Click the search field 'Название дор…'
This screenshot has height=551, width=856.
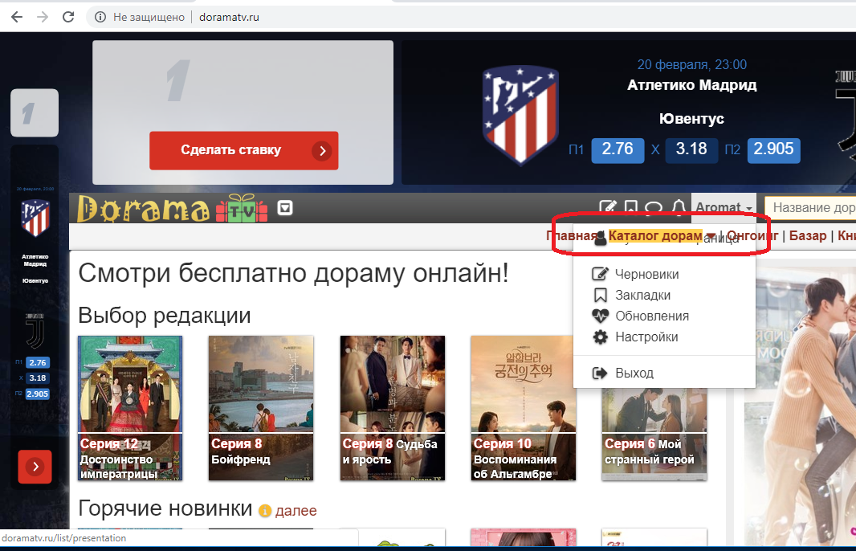click(x=810, y=207)
